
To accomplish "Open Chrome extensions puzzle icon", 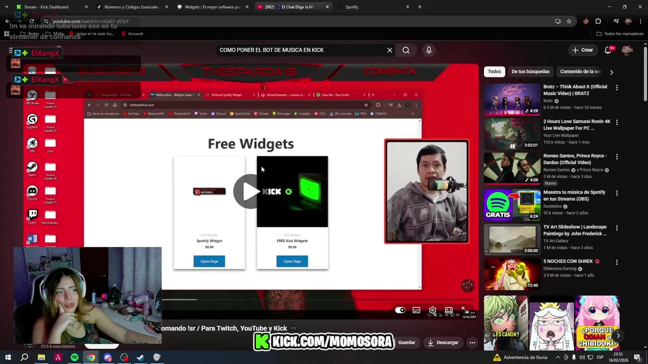I will click(x=598, y=21).
